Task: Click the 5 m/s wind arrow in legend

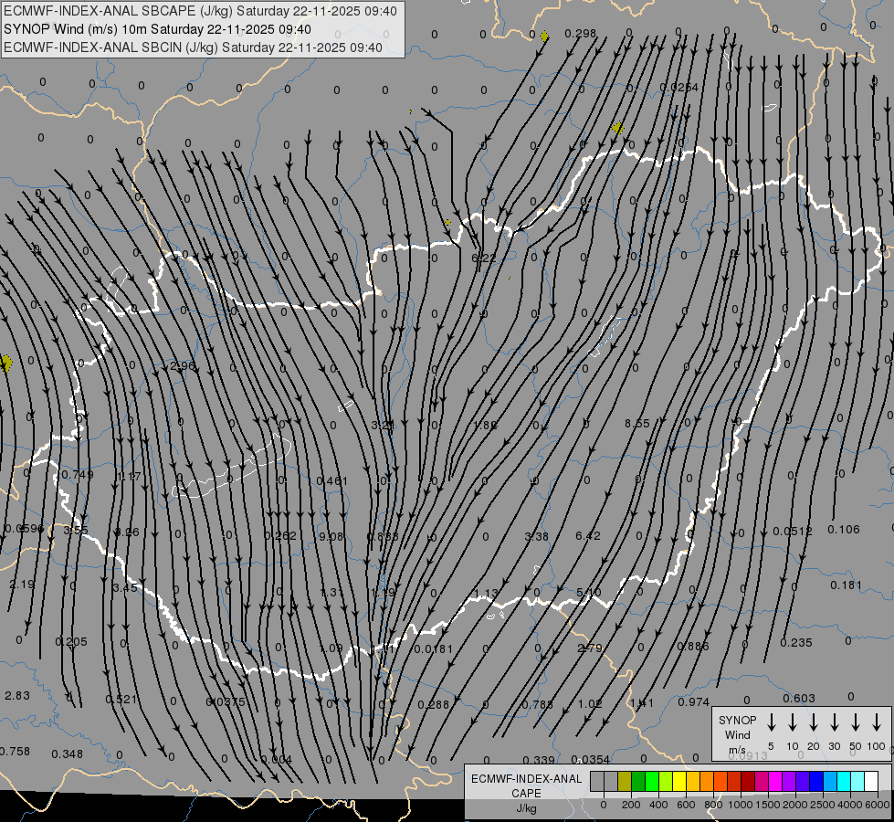Action: (x=772, y=722)
